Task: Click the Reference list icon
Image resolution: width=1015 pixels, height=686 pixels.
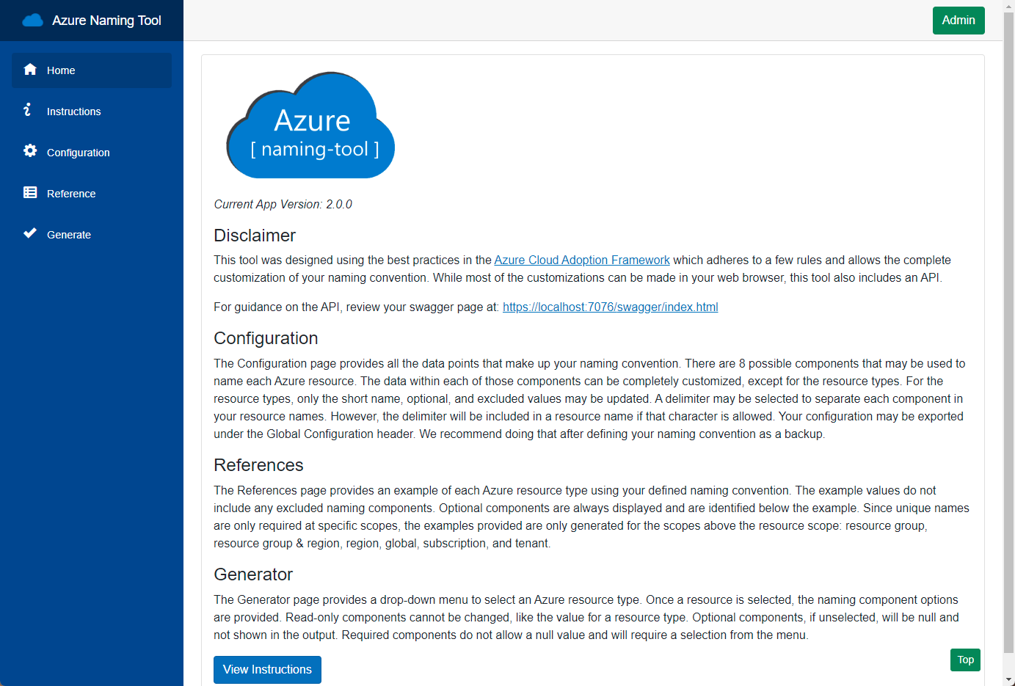Action: (x=30, y=193)
